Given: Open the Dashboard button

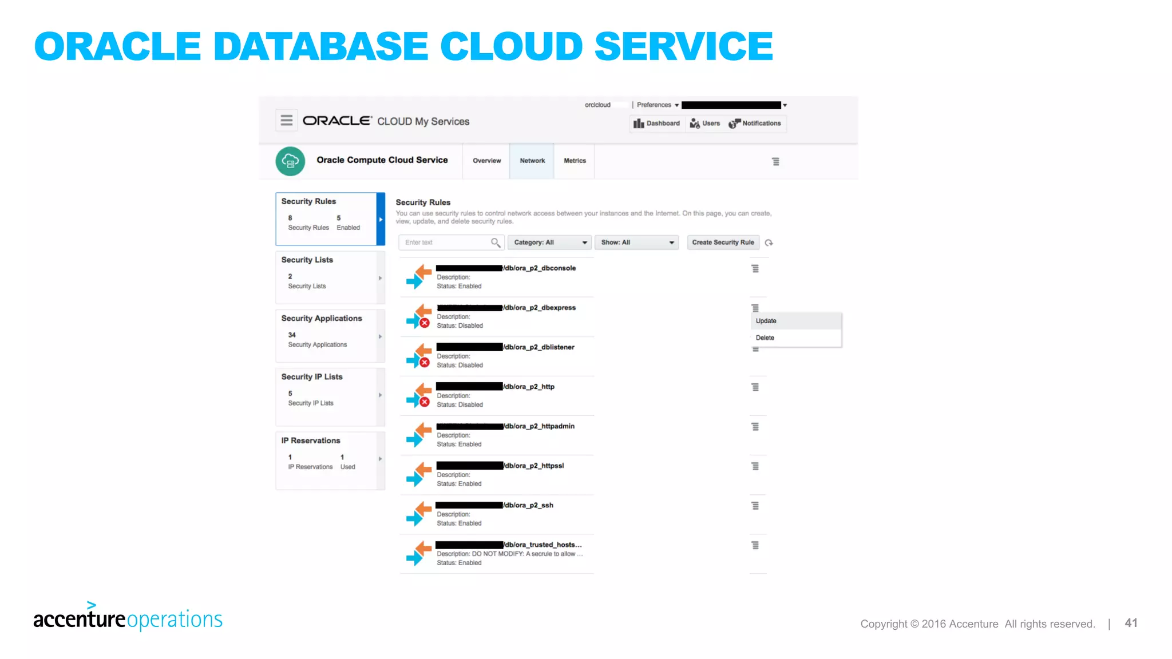Looking at the screenshot, I should 657,124.
